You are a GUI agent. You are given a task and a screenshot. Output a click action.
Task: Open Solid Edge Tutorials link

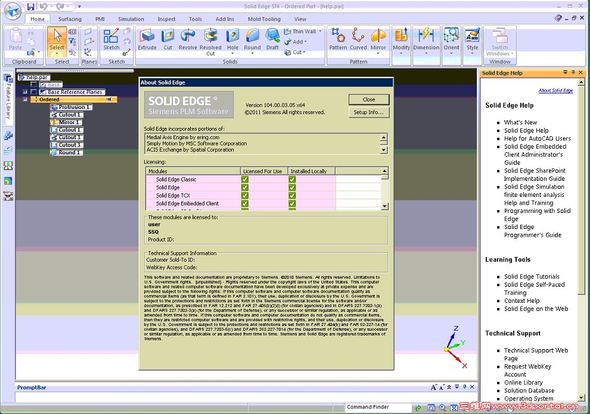pyautogui.click(x=532, y=277)
